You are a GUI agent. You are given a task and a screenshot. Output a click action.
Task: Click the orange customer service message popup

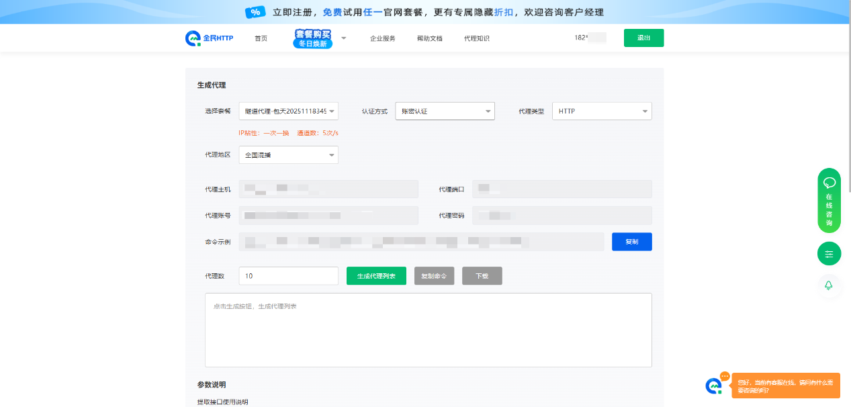click(785, 386)
